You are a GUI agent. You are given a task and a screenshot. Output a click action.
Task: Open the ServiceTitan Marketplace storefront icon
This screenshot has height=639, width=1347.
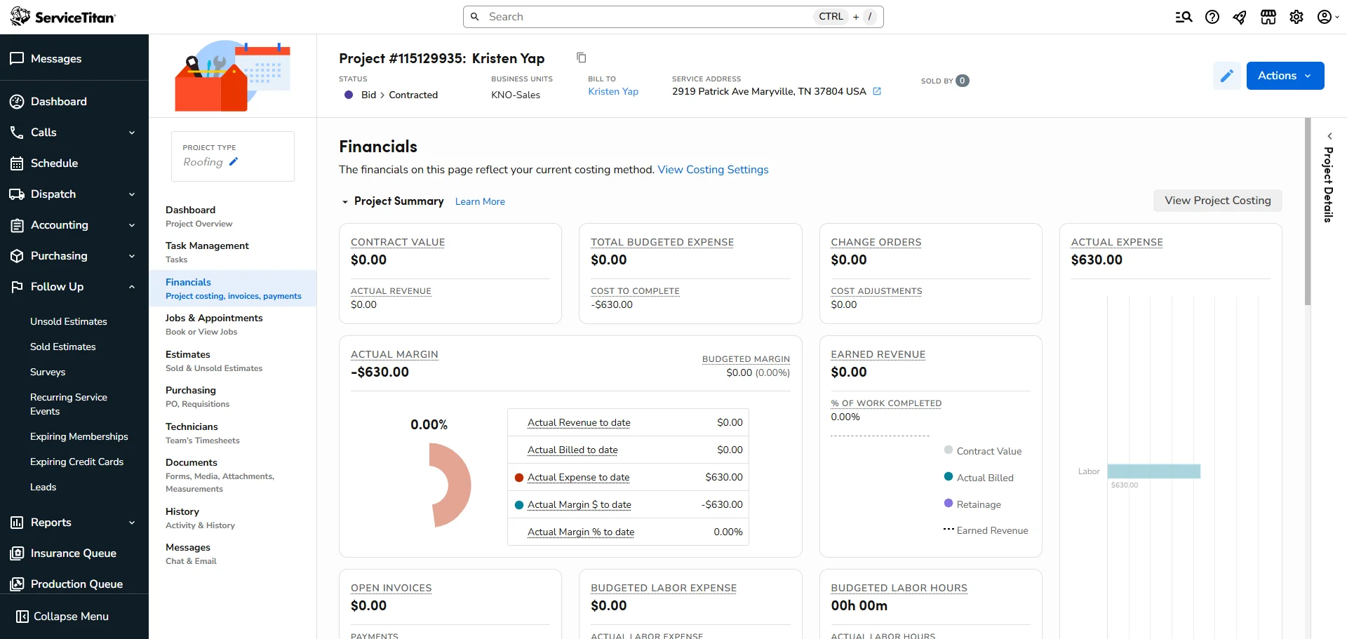pos(1268,16)
